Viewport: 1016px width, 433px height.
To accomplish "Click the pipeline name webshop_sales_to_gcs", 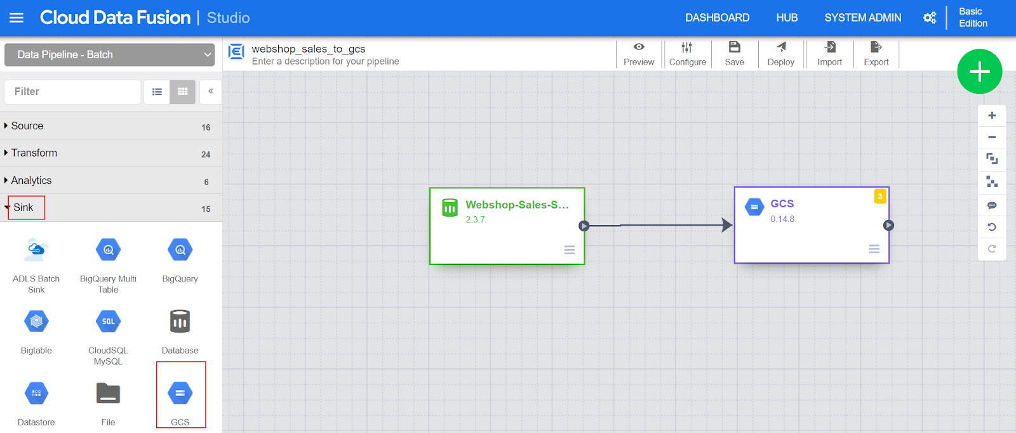I will [x=309, y=49].
